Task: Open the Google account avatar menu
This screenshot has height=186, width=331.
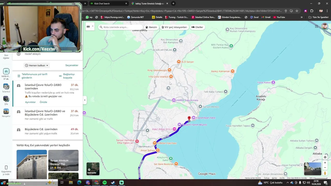Action: coord(325,26)
